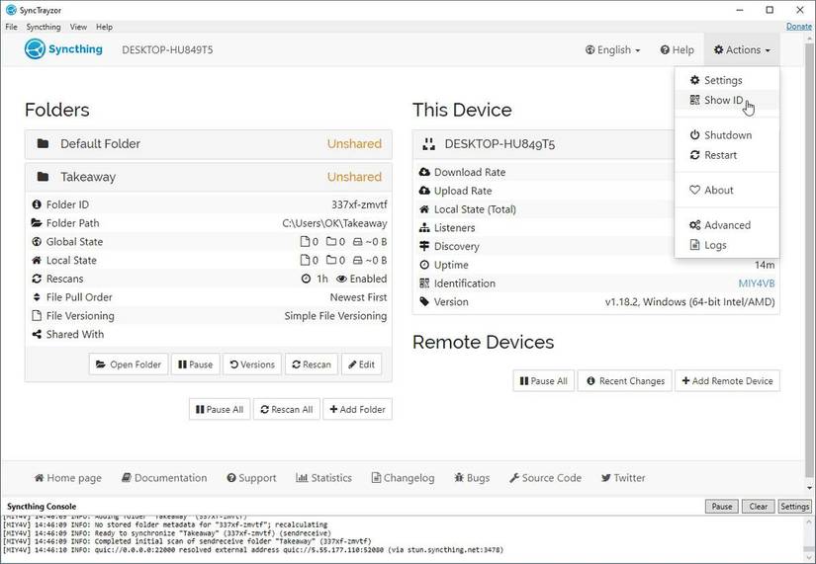Viewport: 816px width, 564px height.
Task: Click the MIY4VB identification link
Action: 757,283
